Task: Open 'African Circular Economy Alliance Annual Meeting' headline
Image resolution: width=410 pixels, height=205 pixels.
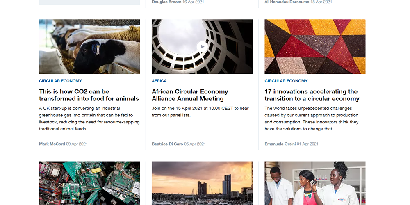Action: click(x=190, y=95)
